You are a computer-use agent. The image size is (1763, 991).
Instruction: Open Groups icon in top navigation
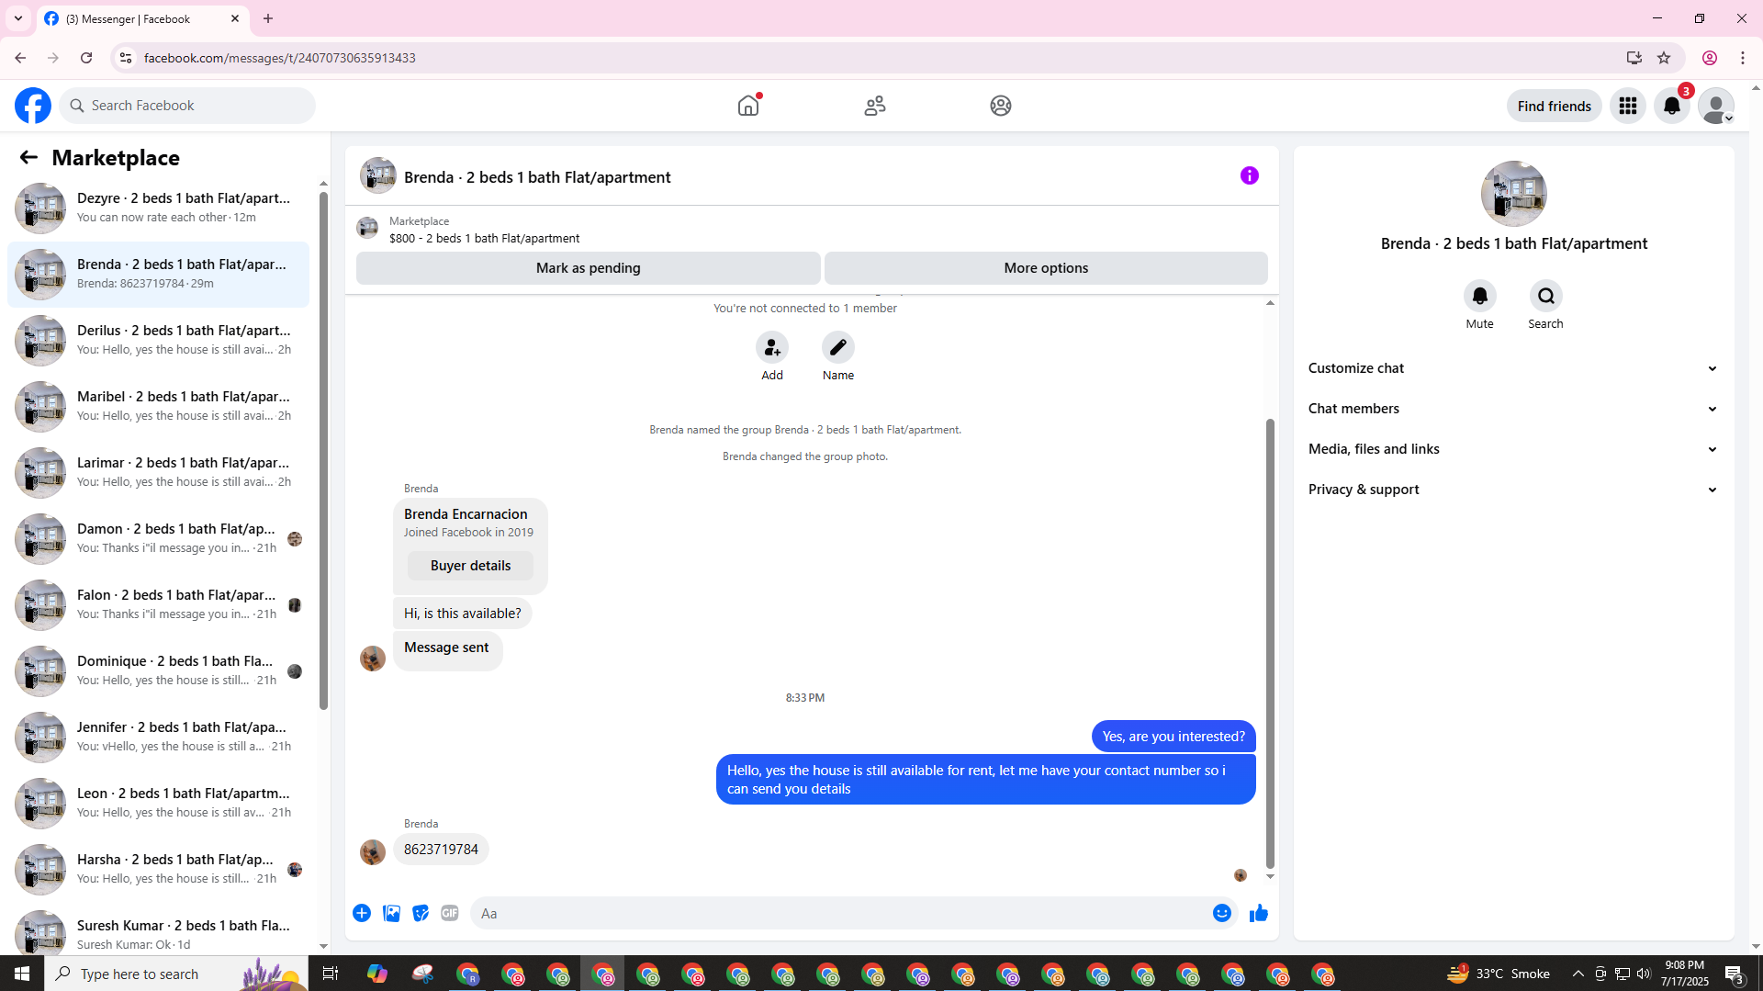1001,106
